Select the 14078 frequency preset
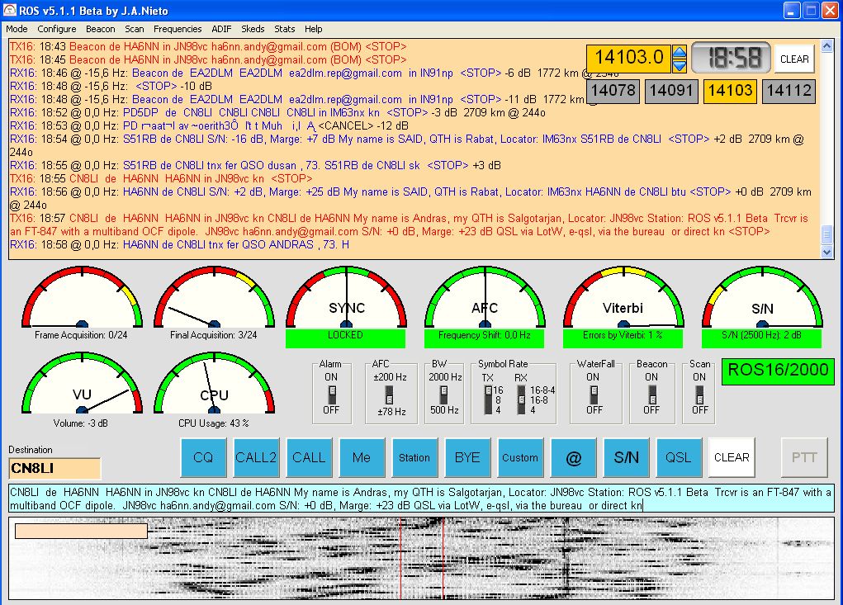Viewport: 843px width, 605px height. (613, 90)
